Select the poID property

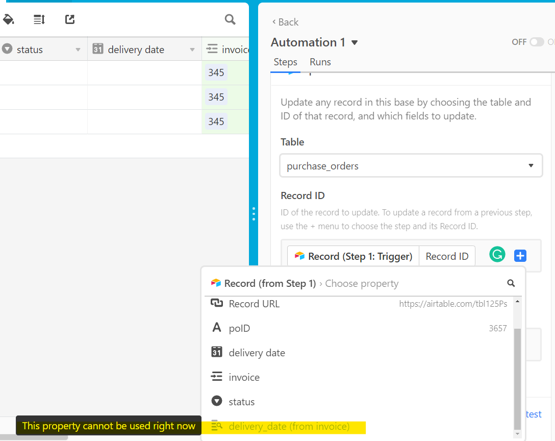pos(359,328)
